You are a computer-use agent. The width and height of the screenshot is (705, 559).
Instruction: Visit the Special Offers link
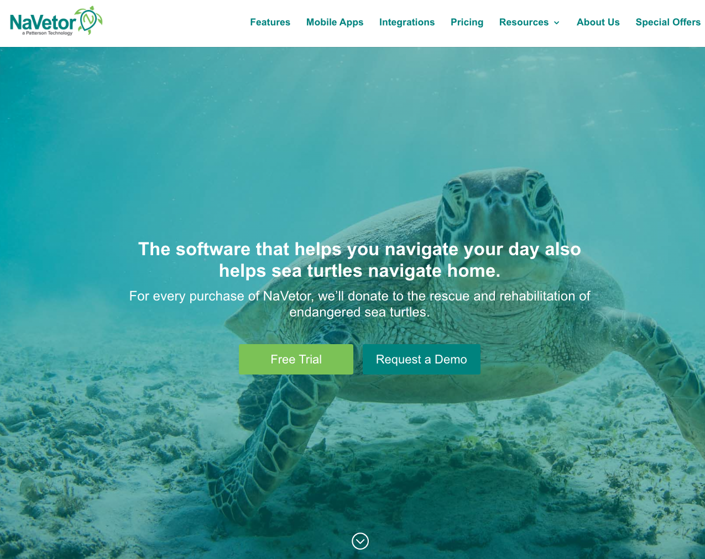click(668, 22)
